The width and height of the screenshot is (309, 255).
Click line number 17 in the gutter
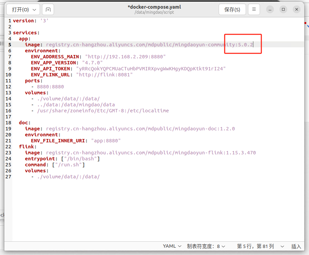point(8,117)
